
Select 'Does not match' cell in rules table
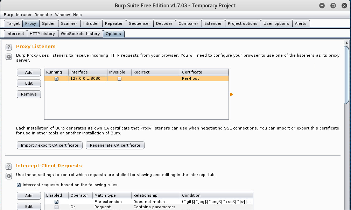[156, 202]
